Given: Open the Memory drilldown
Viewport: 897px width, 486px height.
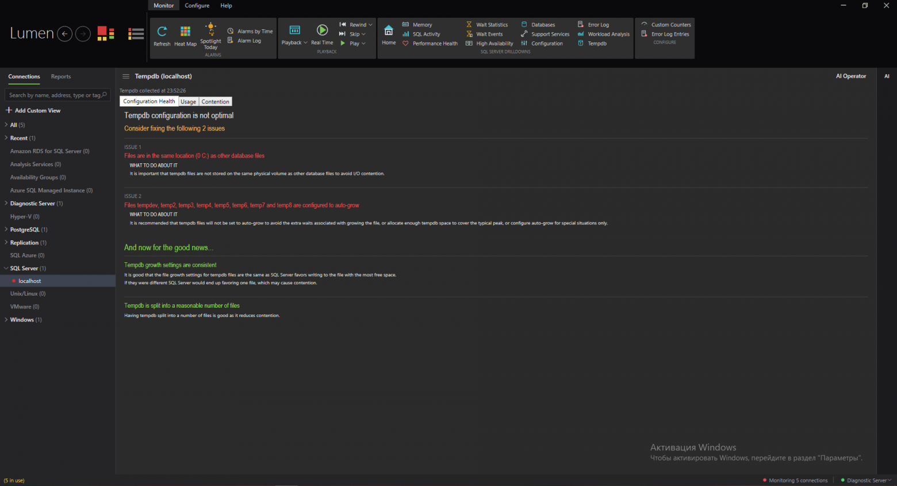Looking at the screenshot, I should click(417, 25).
